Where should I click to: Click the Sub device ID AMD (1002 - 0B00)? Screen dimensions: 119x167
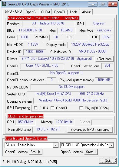tap(93, 52)
